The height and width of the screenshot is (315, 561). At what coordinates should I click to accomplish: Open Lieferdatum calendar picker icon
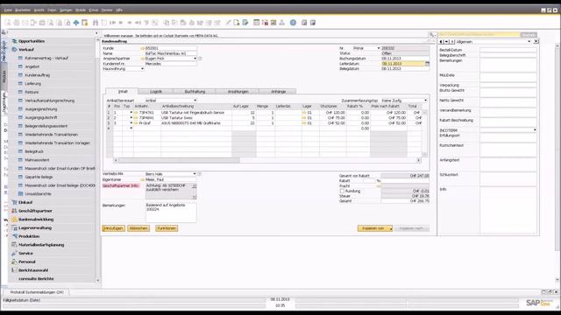tap(427, 64)
